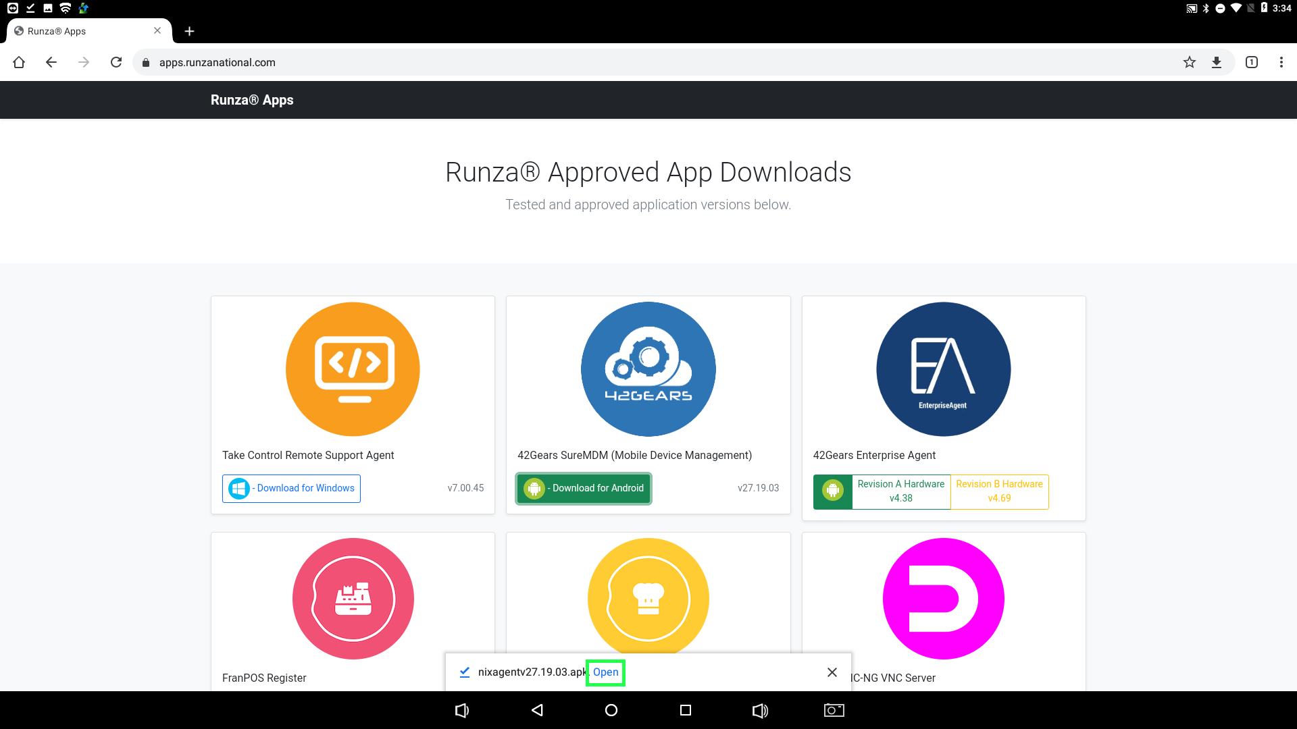Image resolution: width=1297 pixels, height=729 pixels.
Task: Select Revision B Hardware v4.69
Action: 999,491
